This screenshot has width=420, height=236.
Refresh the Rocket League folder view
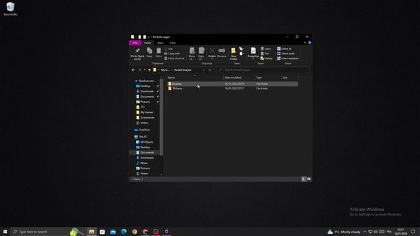click(210, 70)
